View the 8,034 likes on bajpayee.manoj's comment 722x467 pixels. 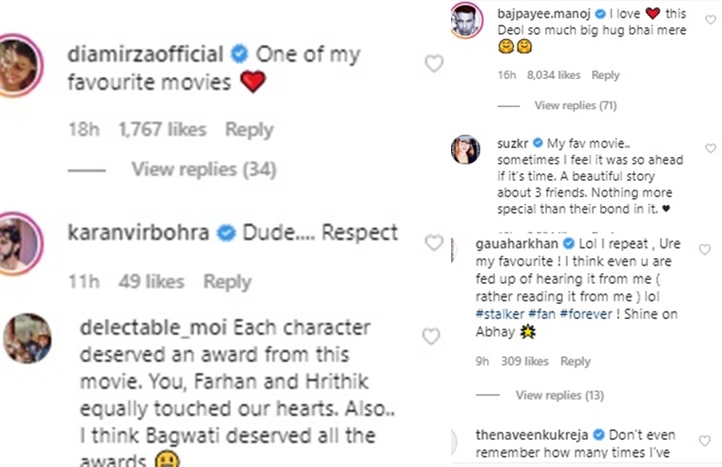pyautogui.click(x=554, y=76)
